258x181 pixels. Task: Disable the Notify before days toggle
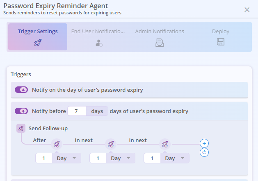[x=21, y=111]
